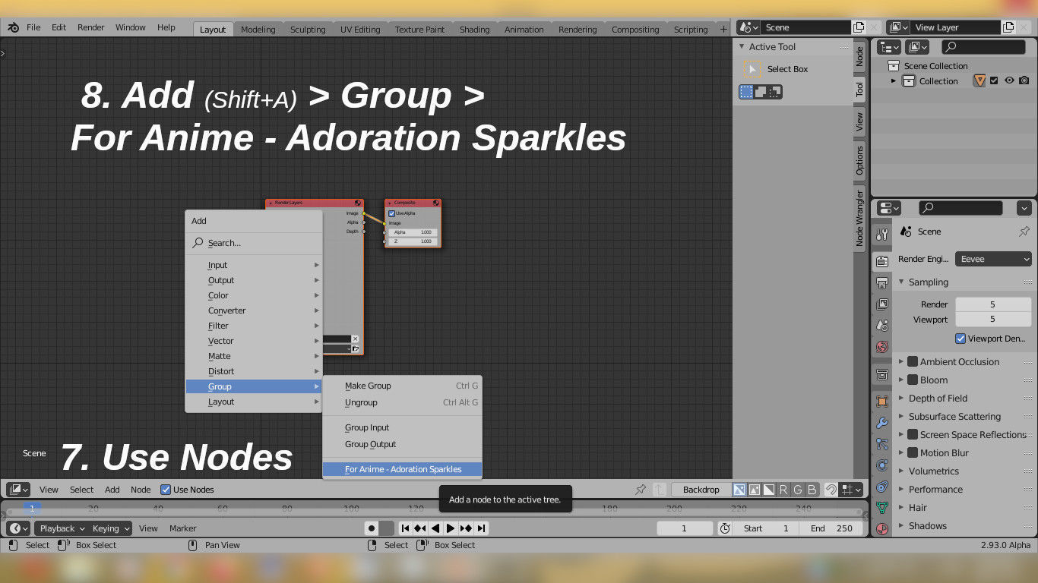Viewport: 1038px width, 583px height.
Task: Click the End frame 250 field
Action: tap(831, 528)
